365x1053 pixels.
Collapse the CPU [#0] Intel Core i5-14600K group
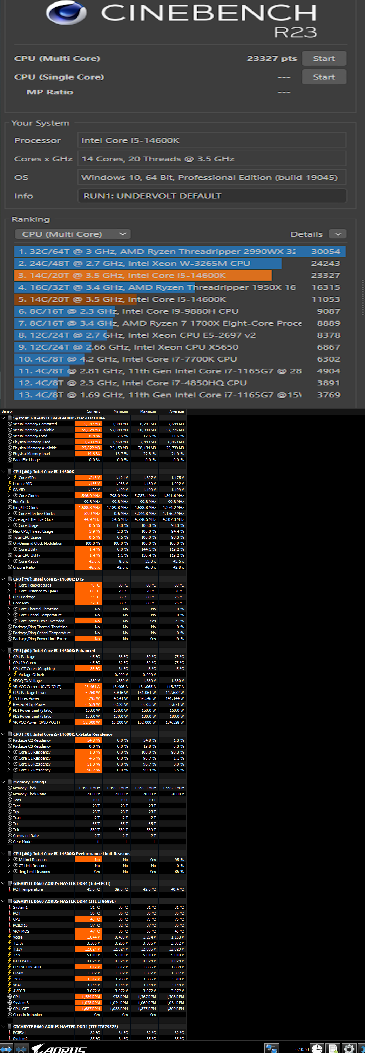(x=4, y=472)
